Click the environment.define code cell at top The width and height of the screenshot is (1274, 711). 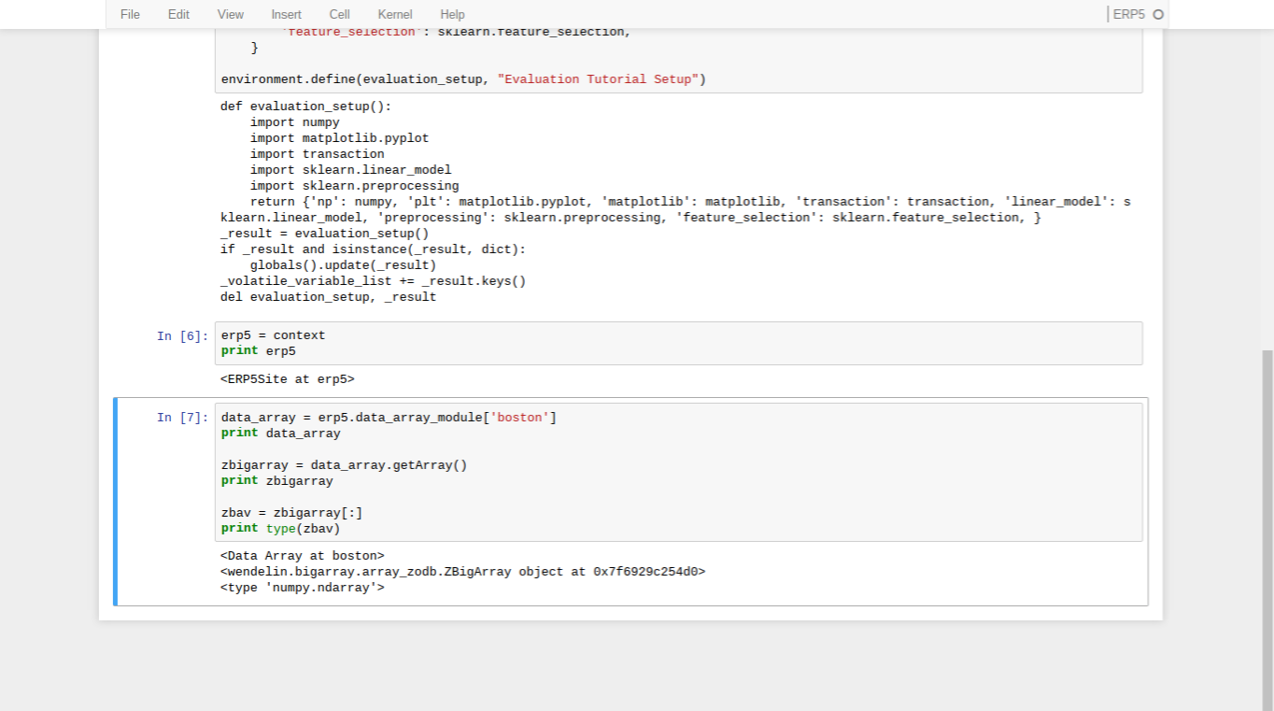678,61
